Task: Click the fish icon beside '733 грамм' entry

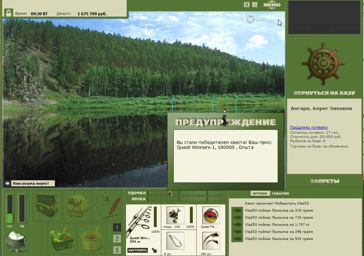Action: coord(237,217)
